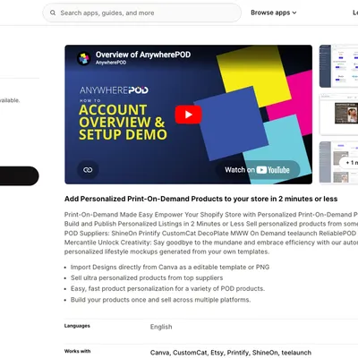
Task: Click AnywherePOD channel name under video title
Action: point(111,63)
